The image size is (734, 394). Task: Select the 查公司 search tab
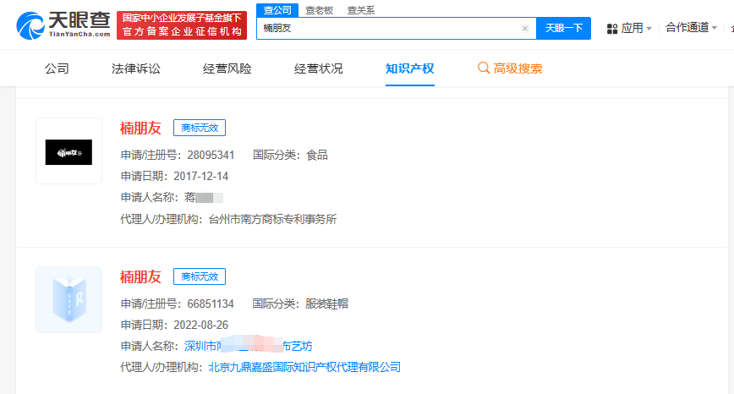277,10
